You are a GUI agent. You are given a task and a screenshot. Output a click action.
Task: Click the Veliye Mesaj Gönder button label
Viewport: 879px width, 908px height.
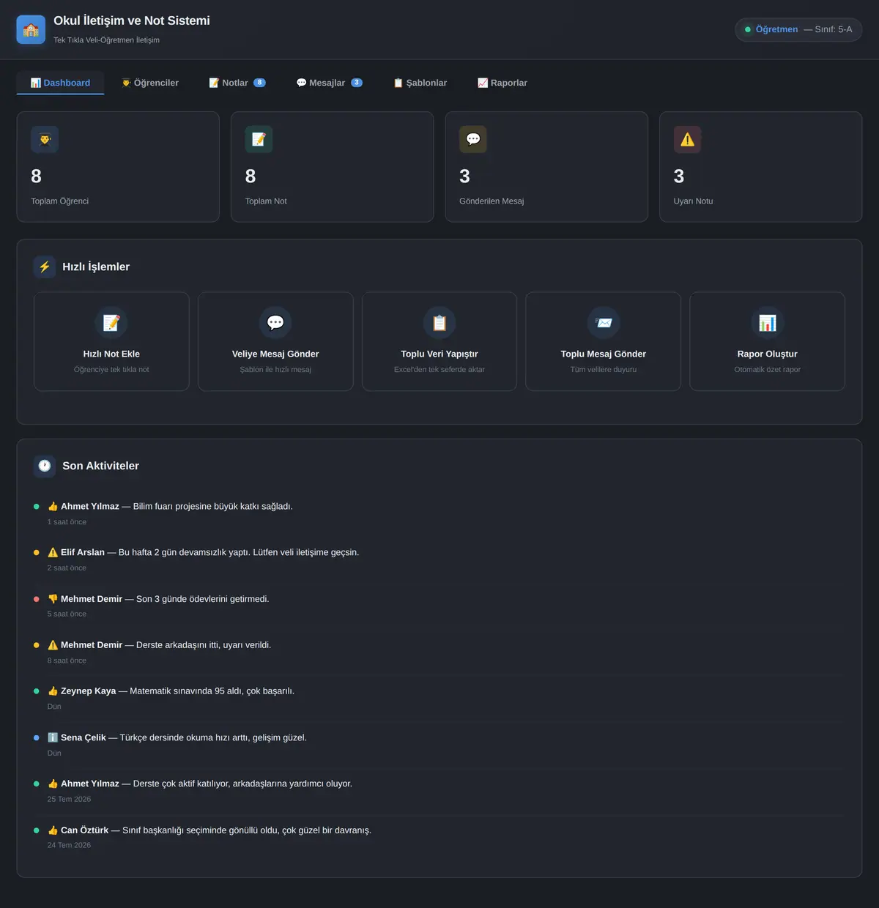point(275,354)
